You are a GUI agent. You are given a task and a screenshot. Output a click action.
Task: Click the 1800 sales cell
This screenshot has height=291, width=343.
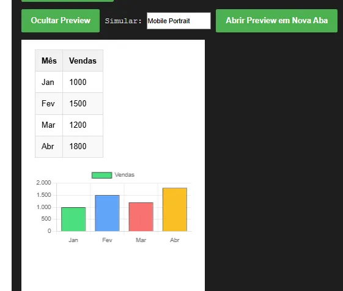coord(83,146)
